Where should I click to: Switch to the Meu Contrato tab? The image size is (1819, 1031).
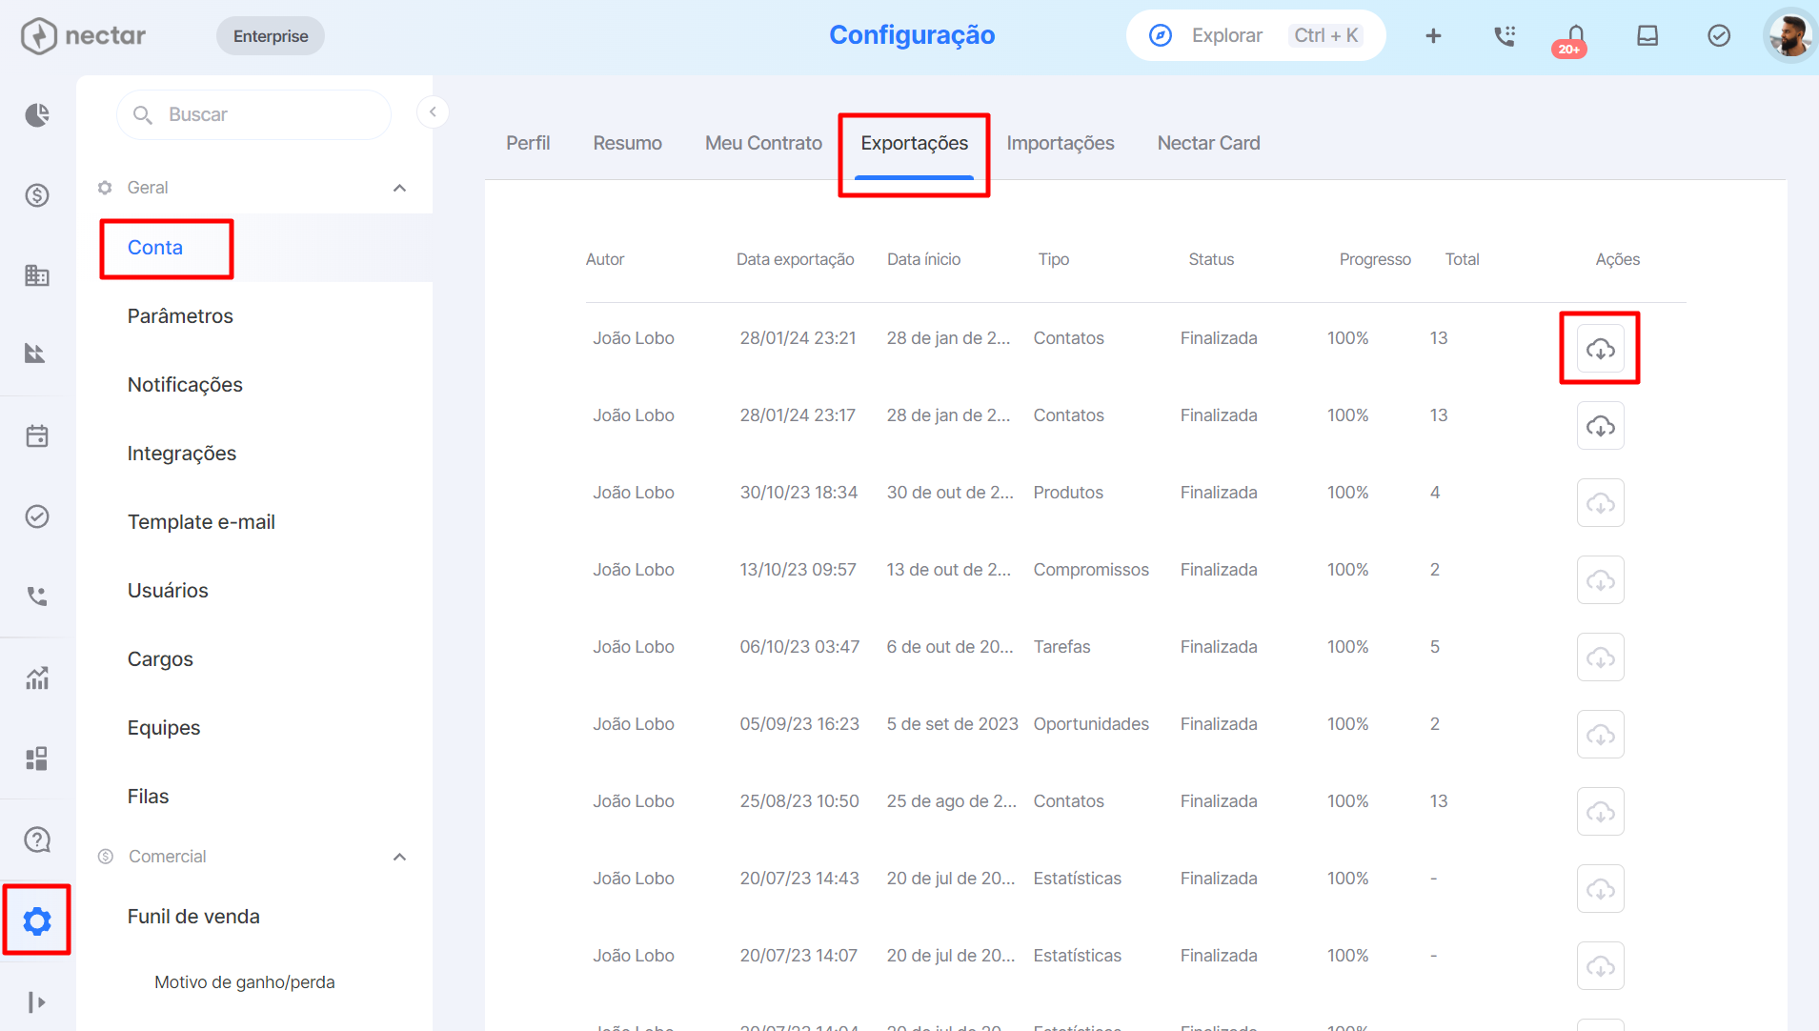[x=763, y=143]
